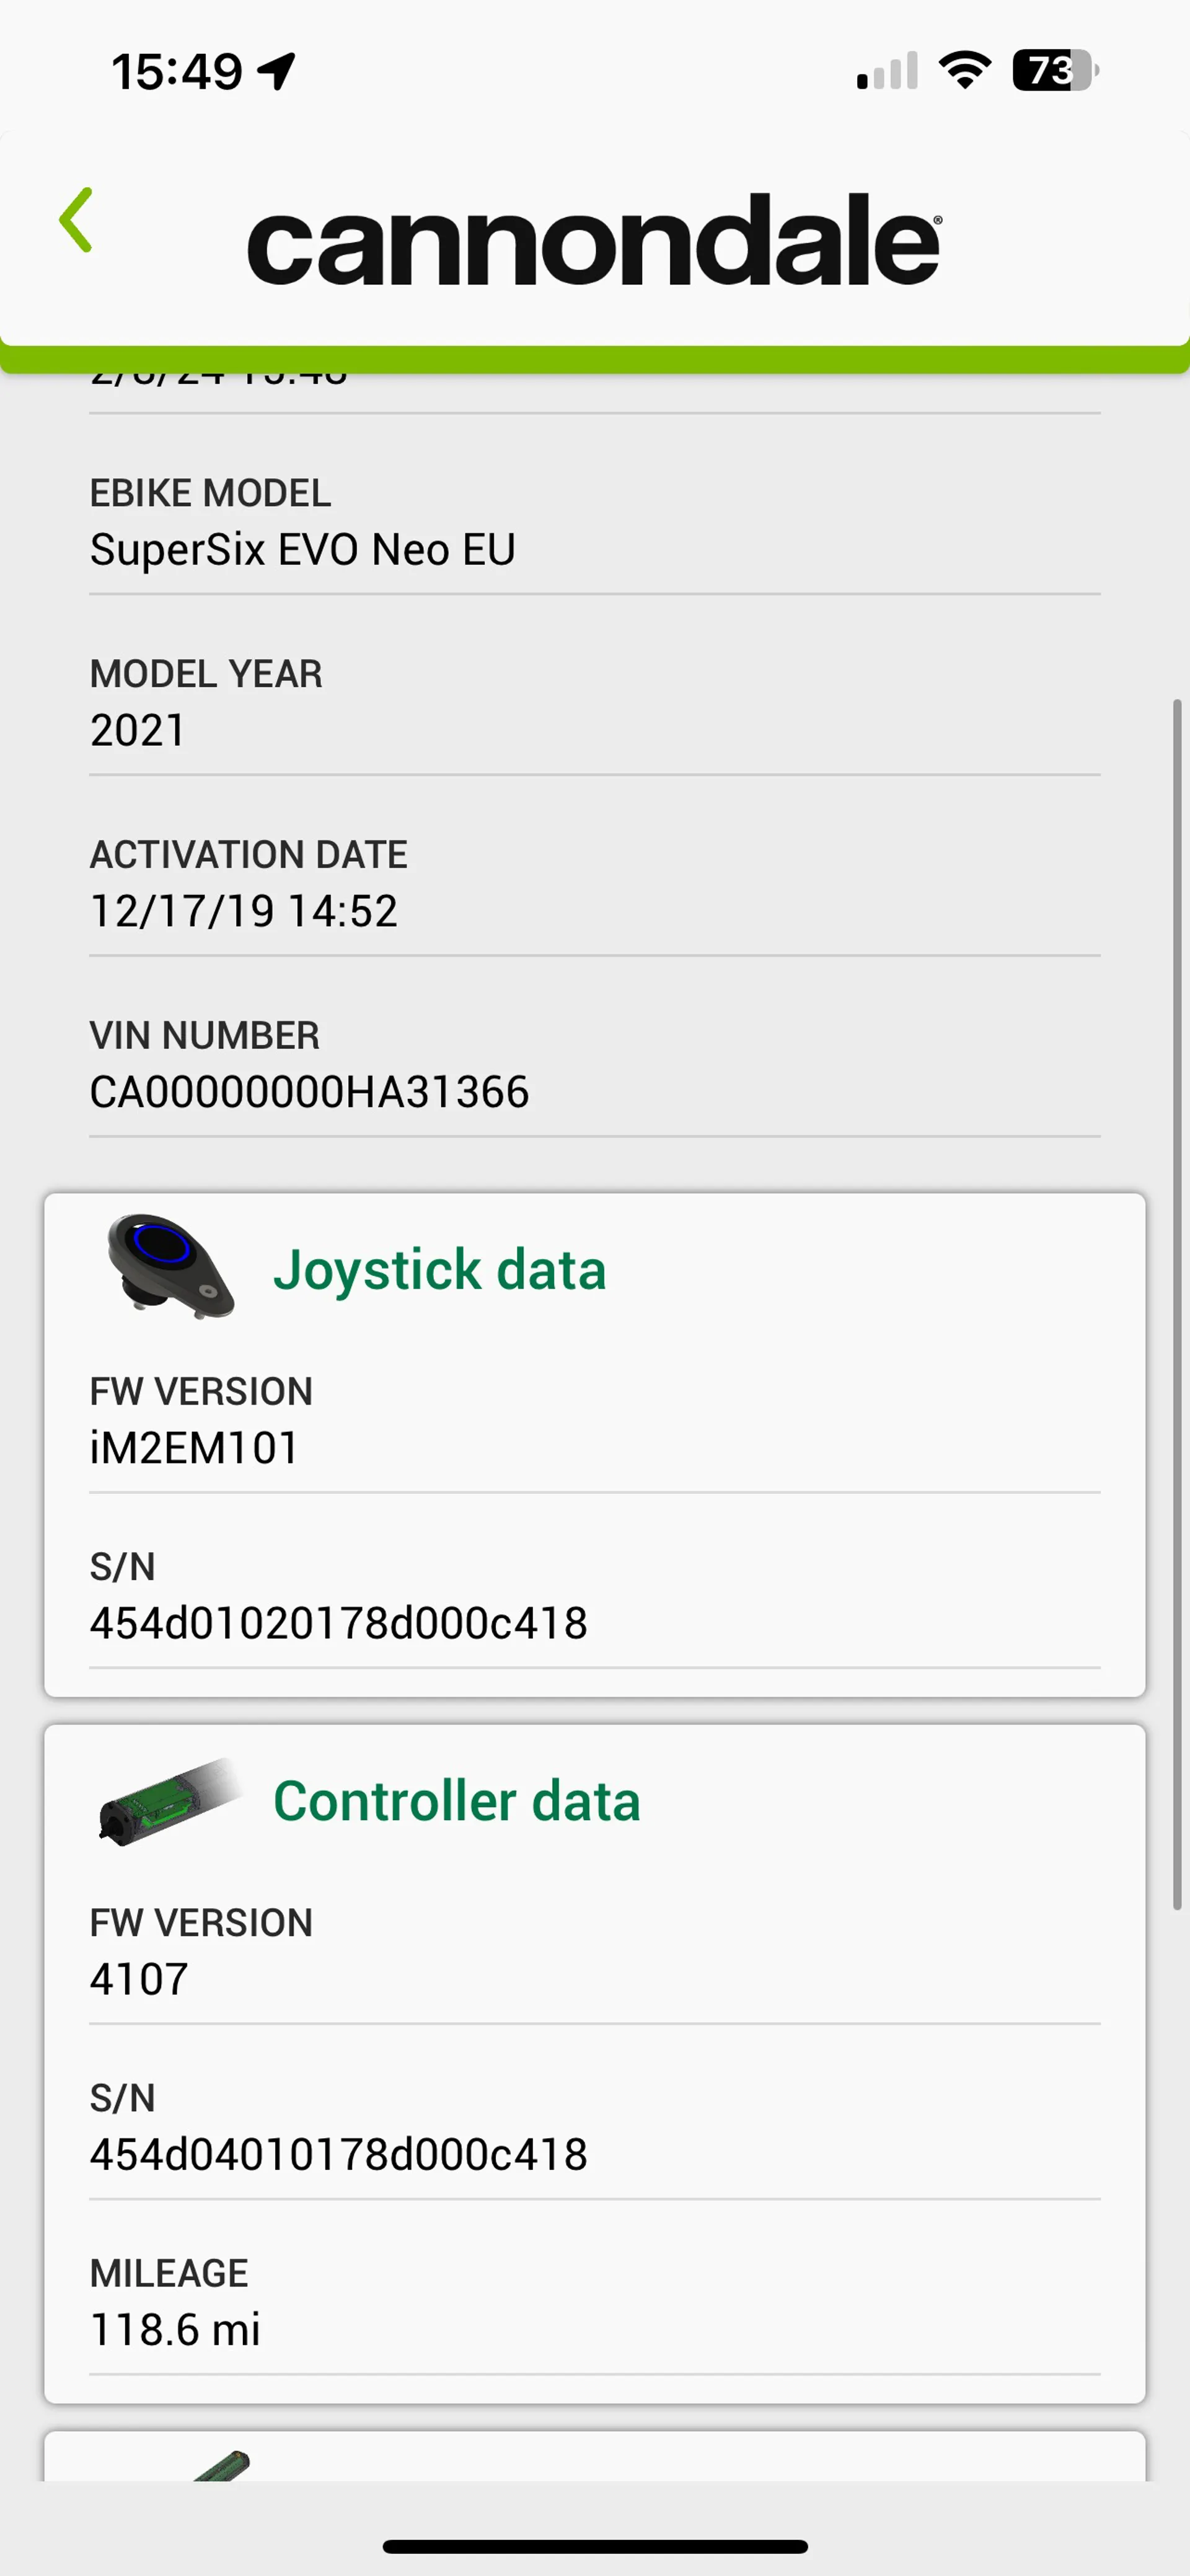
Task: Tap the joystick remote icon
Action: [170, 1266]
